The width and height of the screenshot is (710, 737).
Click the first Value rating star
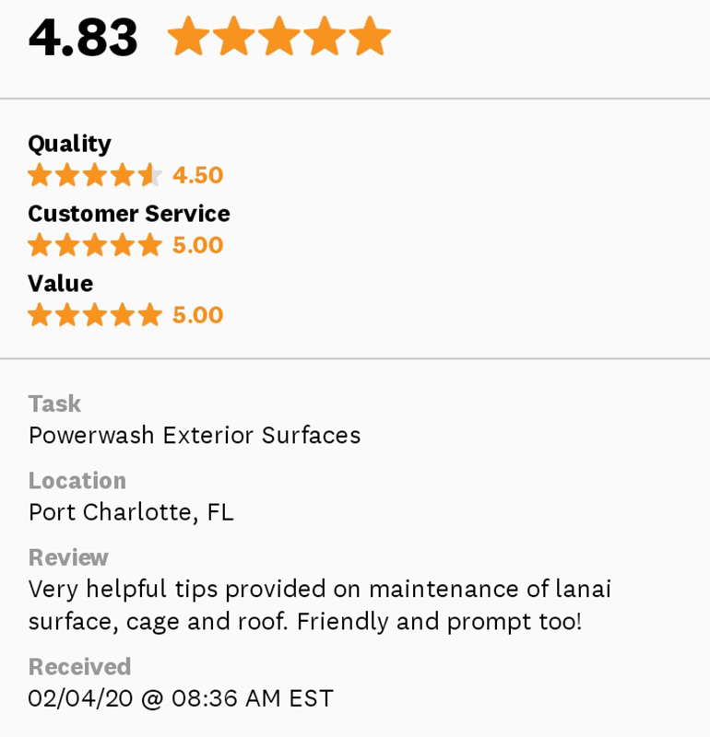pos(40,315)
